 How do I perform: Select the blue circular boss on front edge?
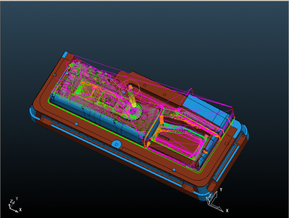click(116, 144)
